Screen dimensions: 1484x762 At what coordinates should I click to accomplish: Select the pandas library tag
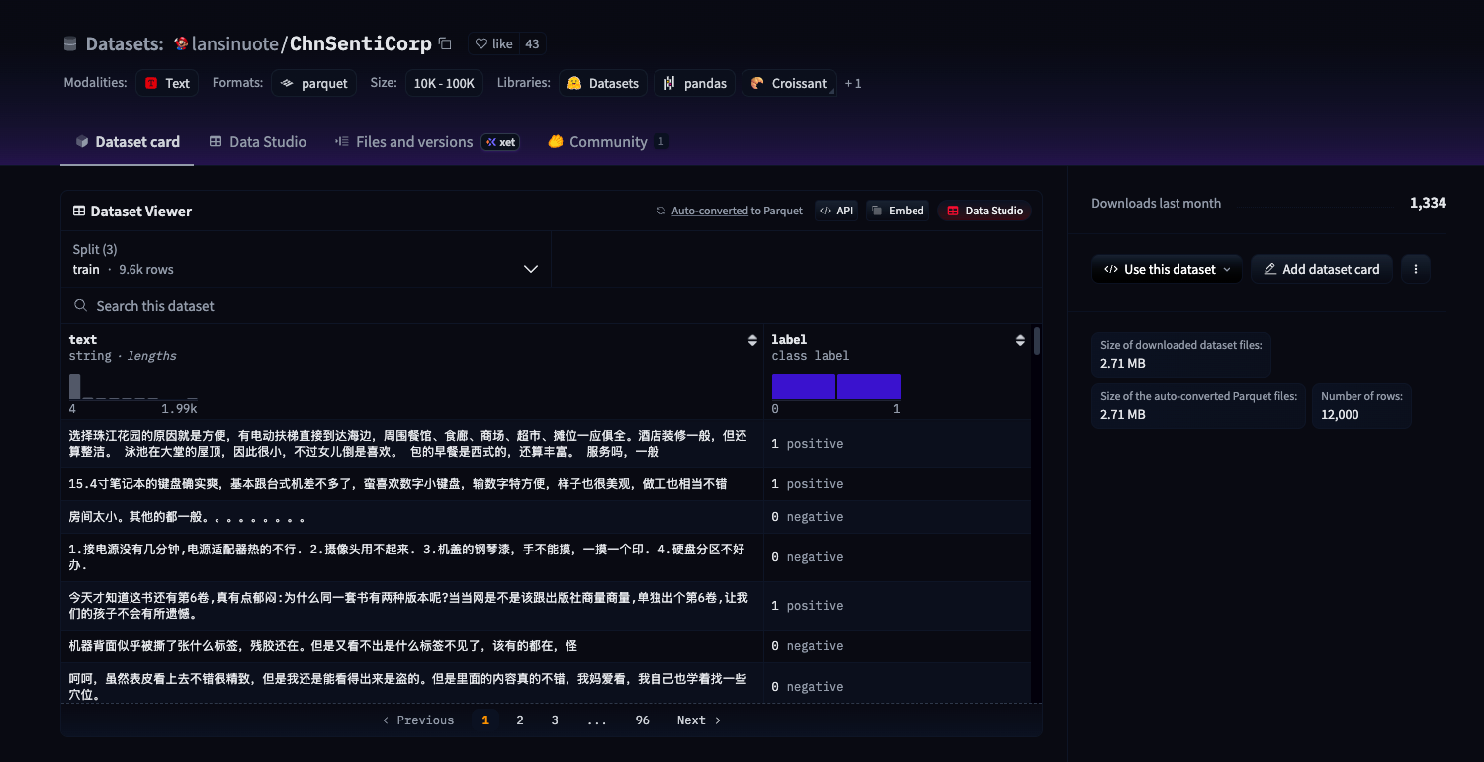pos(695,83)
